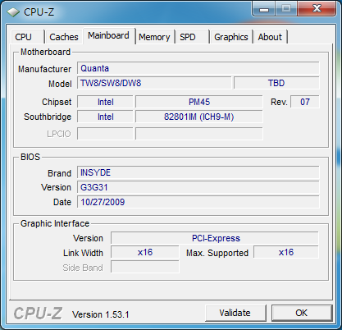Click the BIOS Brand field INSYDE
Image resolution: width=342 pixels, height=330 pixels.
(x=198, y=172)
